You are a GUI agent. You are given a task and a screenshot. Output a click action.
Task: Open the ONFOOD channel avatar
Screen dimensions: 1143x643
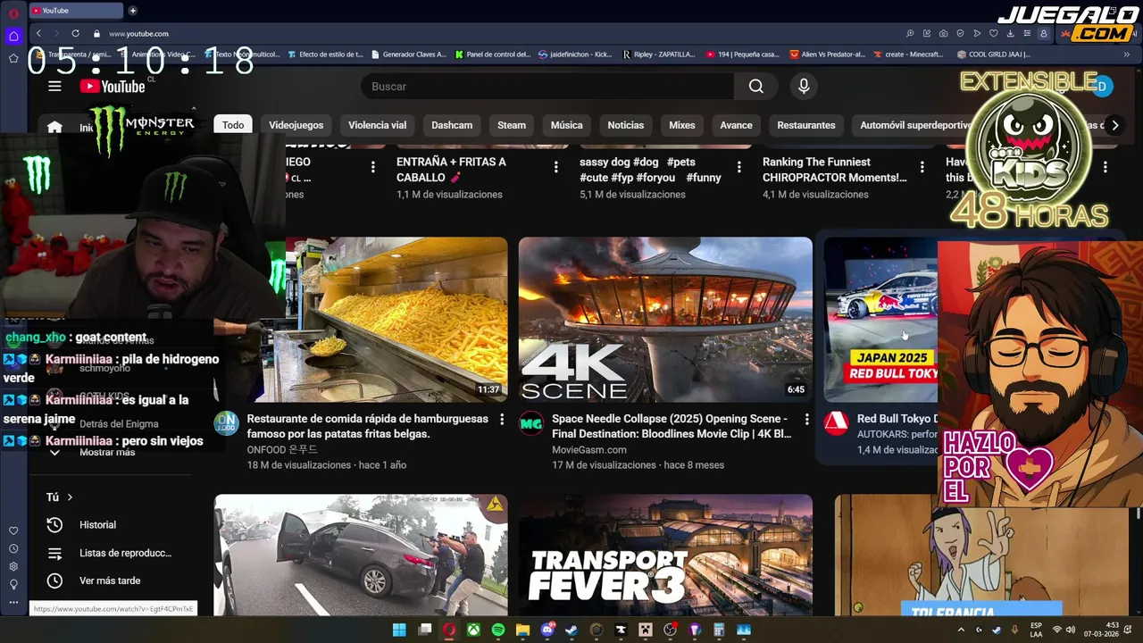point(226,423)
